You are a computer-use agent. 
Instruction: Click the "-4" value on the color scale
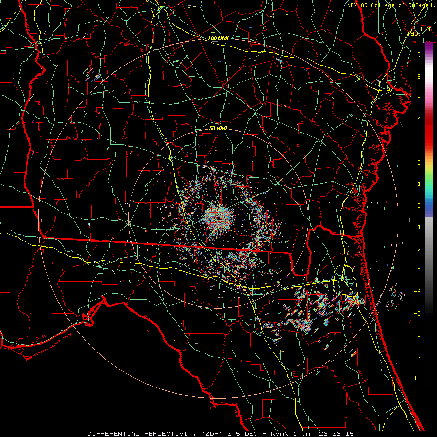click(x=417, y=292)
